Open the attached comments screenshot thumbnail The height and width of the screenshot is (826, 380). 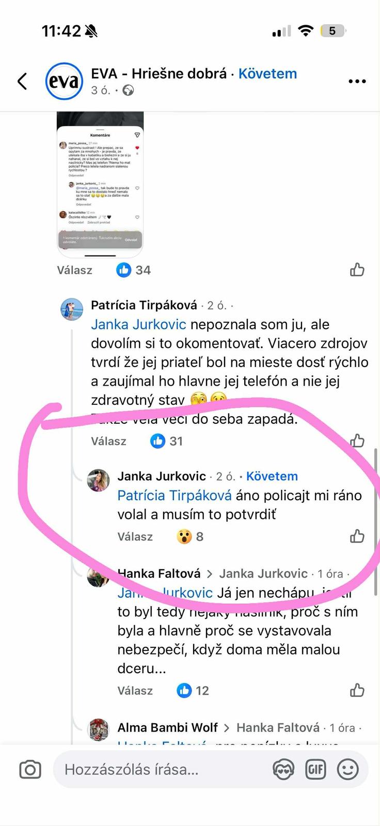(100, 184)
